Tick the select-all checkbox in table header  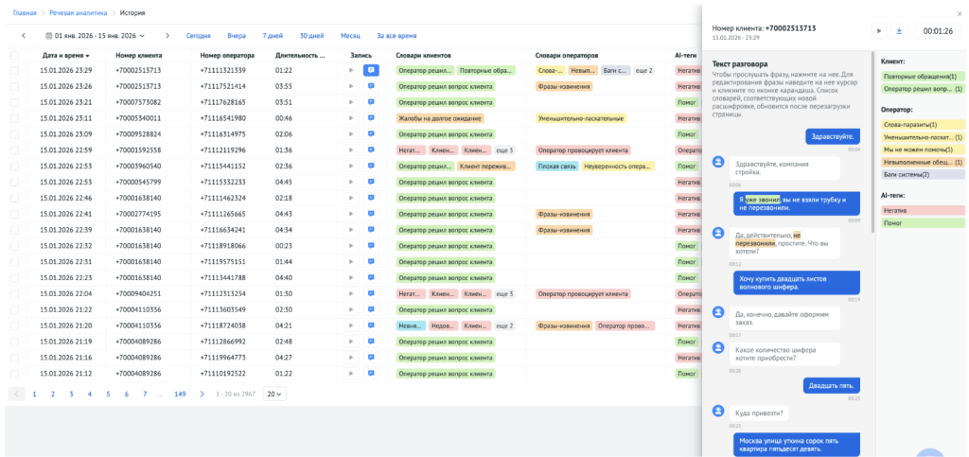point(15,56)
